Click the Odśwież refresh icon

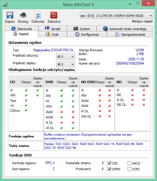coord(38,15)
